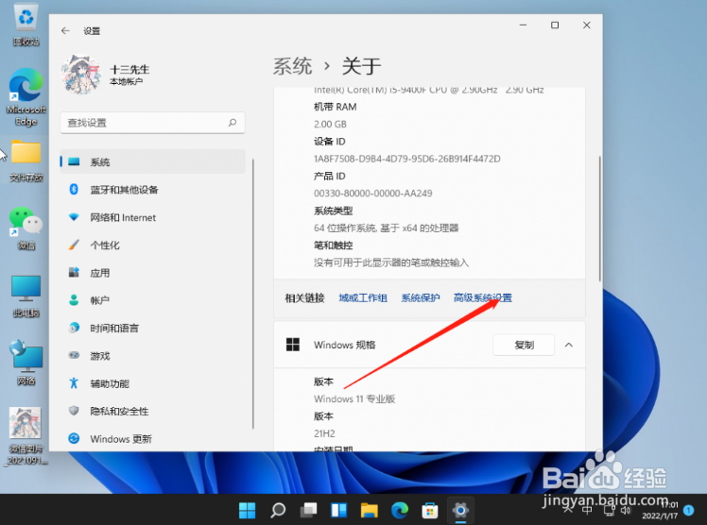Viewport: 707px width, 525px height.
Task: Select the Microsoft Edge desktop shortcut
Action: [26, 97]
